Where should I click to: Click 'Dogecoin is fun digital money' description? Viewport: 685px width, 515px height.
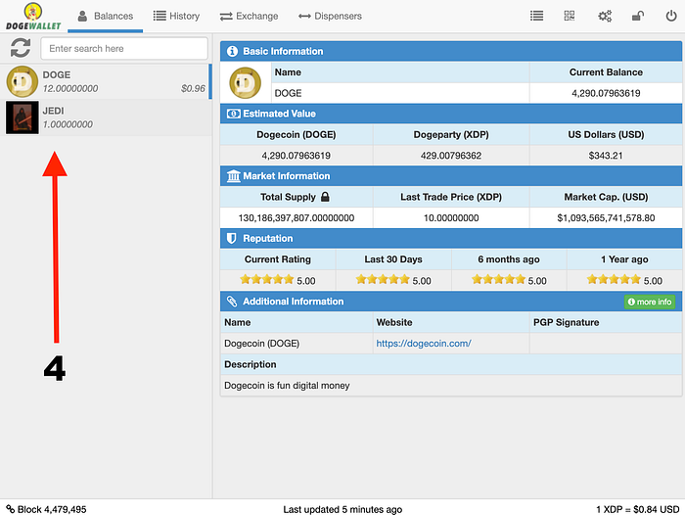point(287,386)
